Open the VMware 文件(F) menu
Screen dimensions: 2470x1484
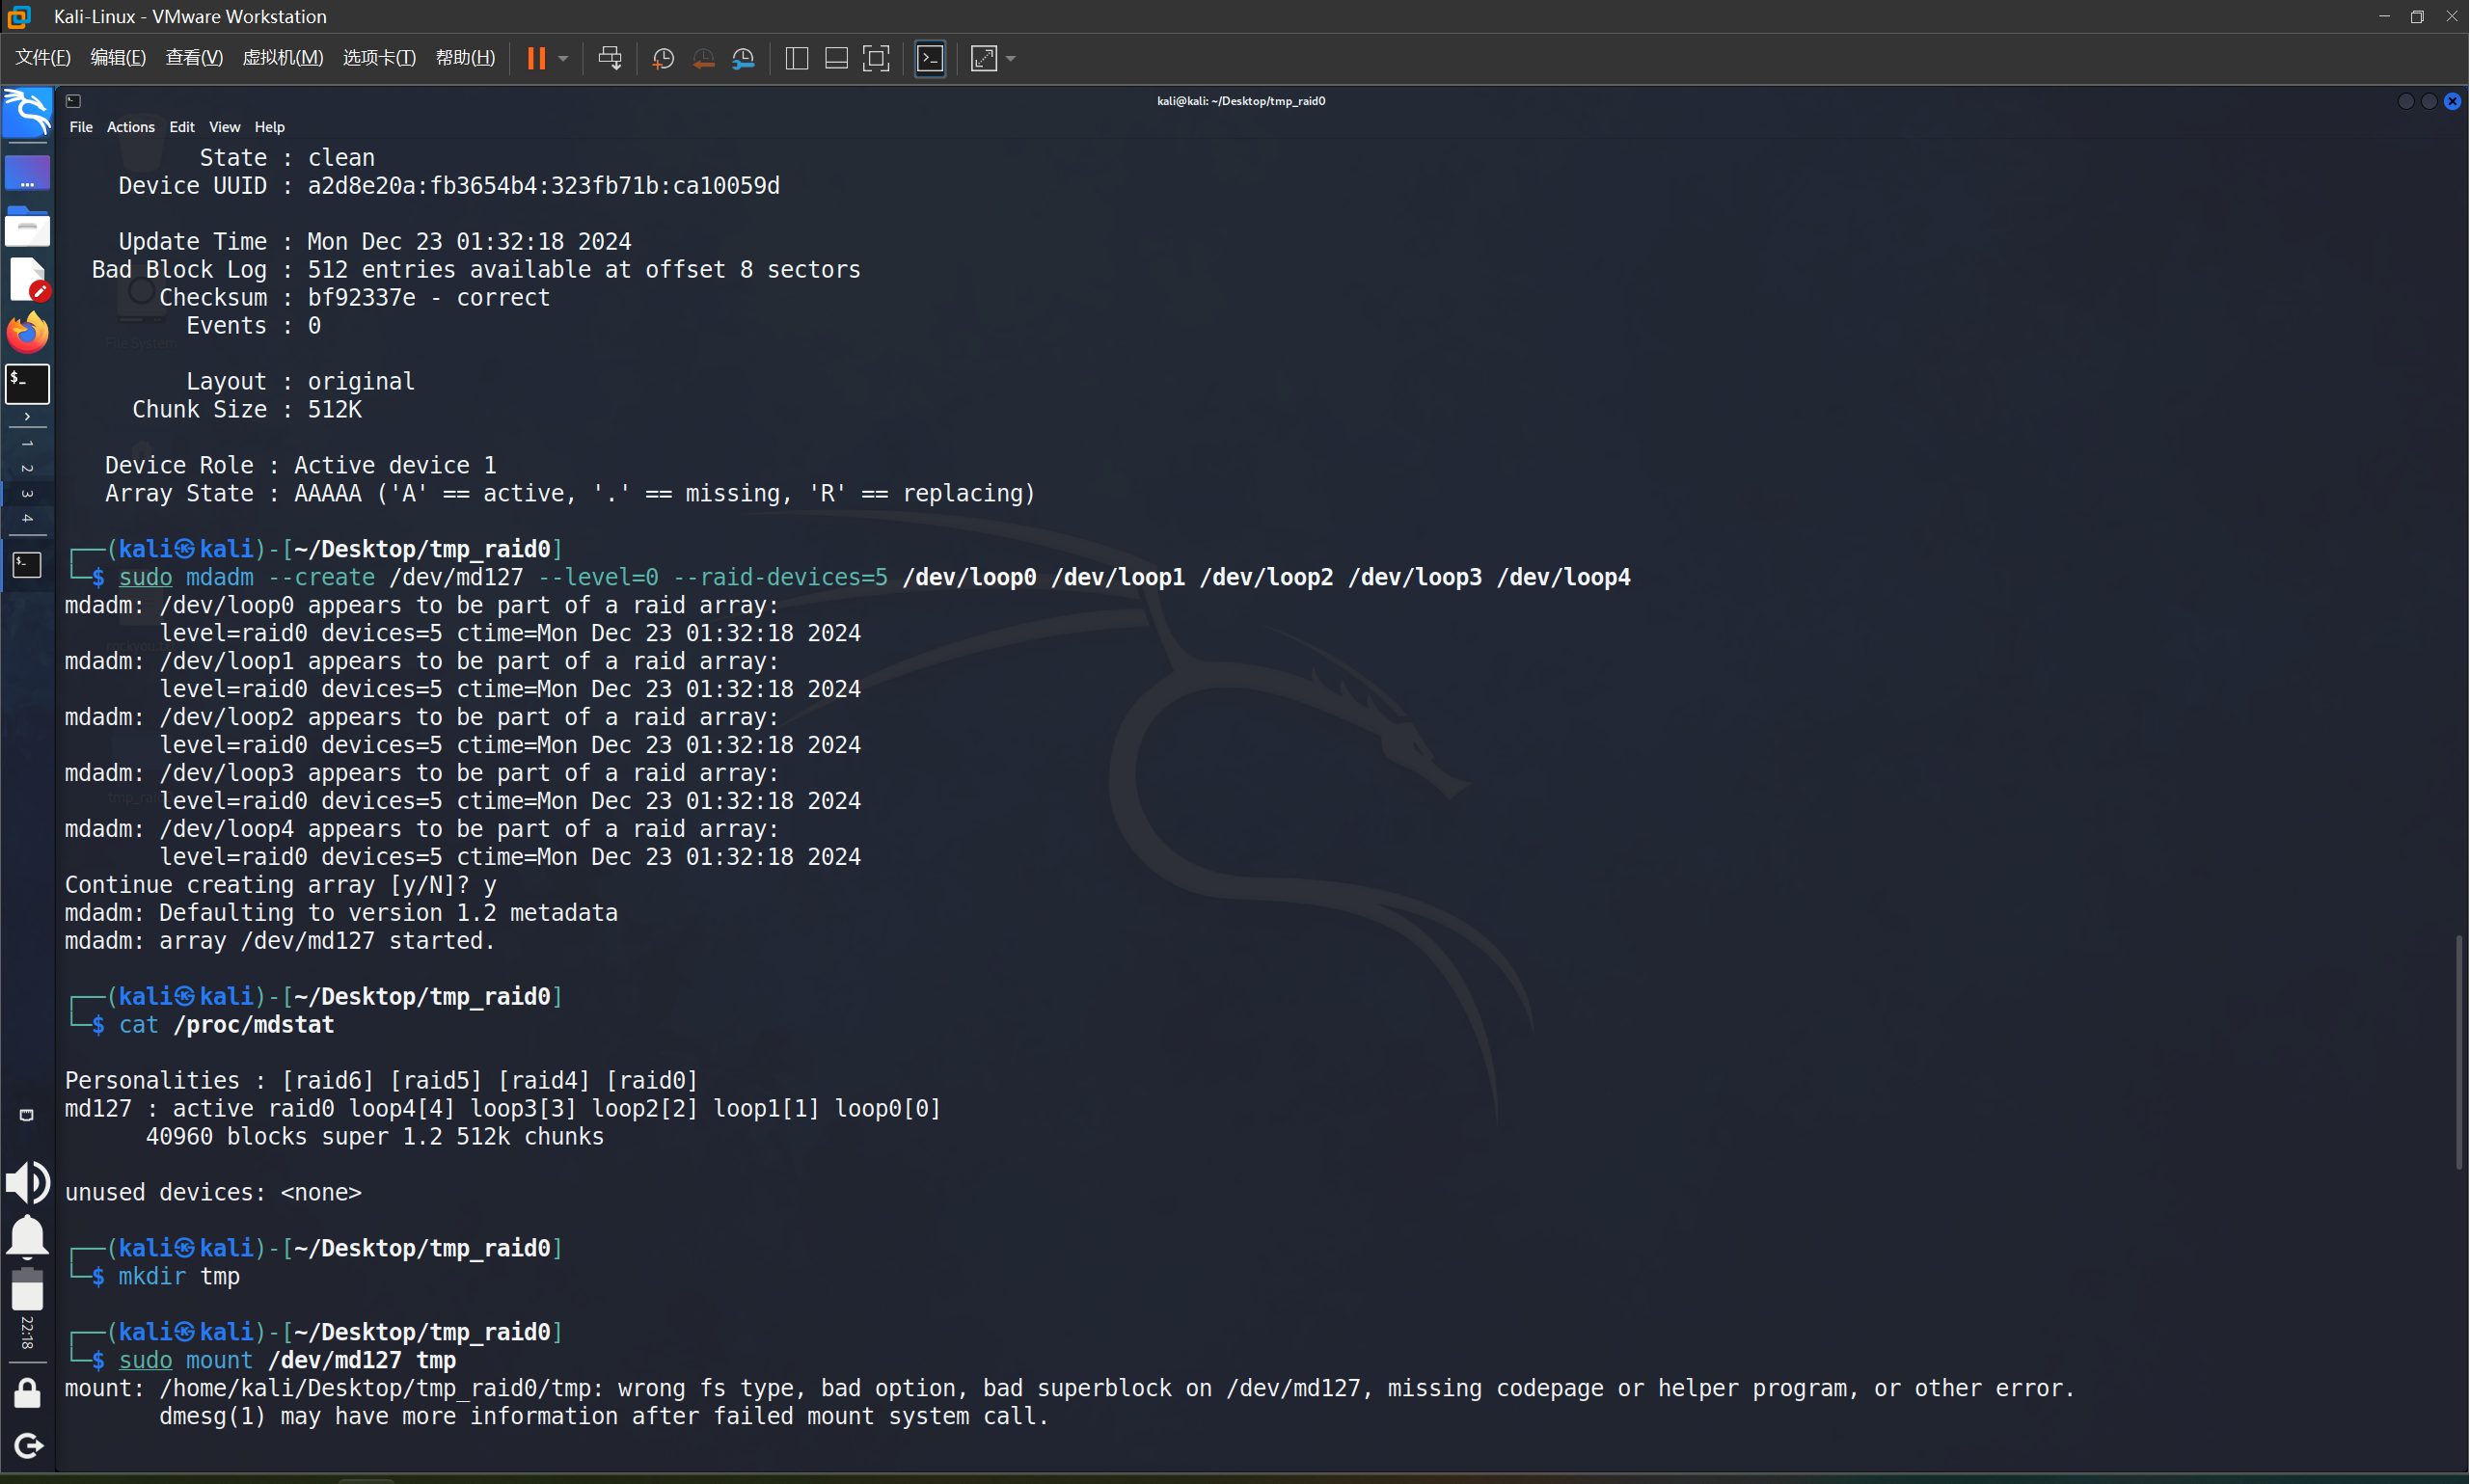coord(43,58)
